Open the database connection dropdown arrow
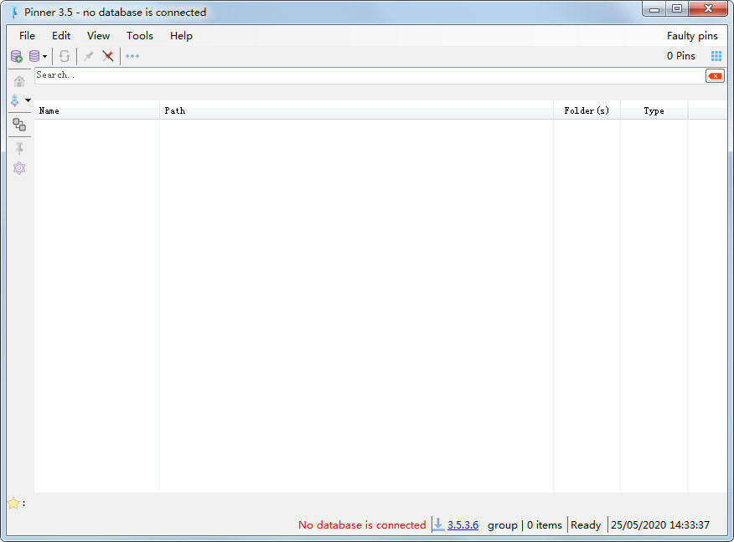This screenshot has width=734, height=542. pyautogui.click(x=44, y=57)
